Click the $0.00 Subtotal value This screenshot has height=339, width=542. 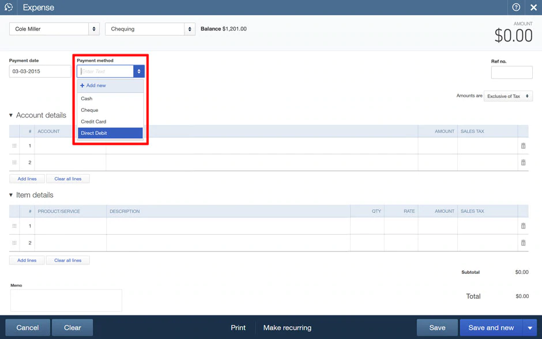click(522, 272)
